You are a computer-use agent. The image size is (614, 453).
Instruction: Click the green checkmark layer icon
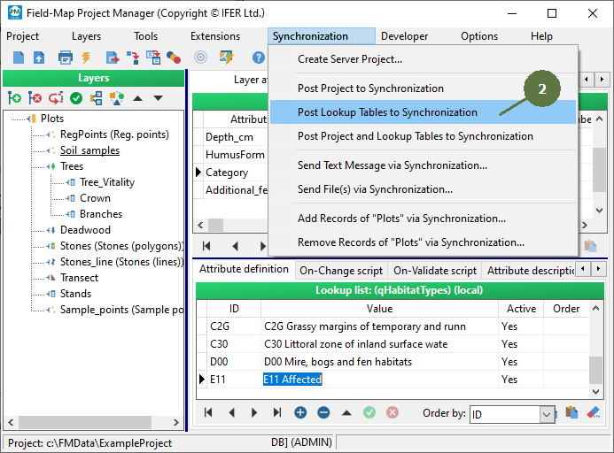76,98
